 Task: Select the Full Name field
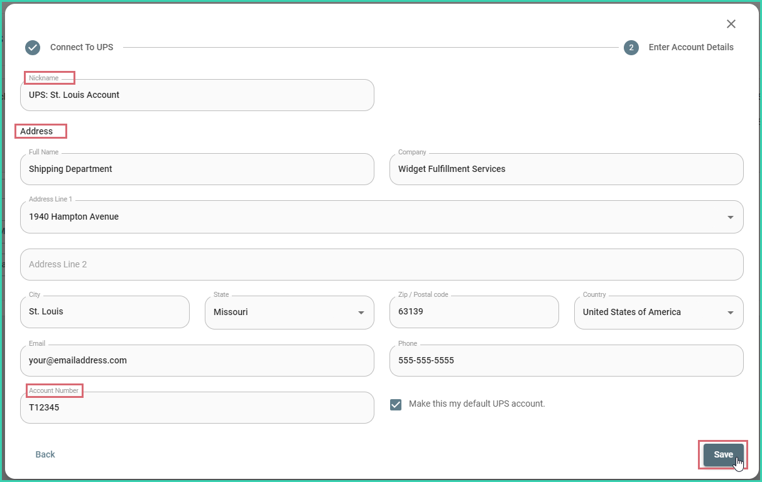[x=197, y=169]
